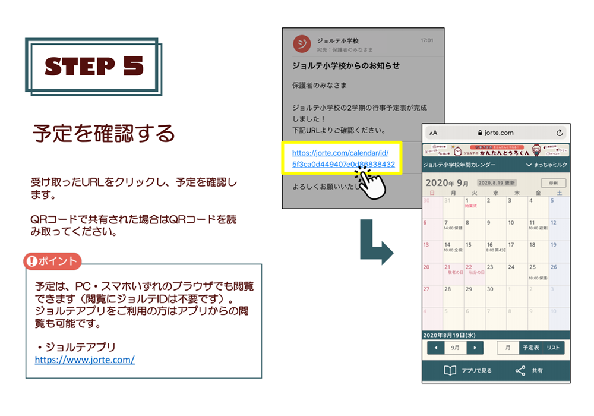594x416 pixels.
Task: Tap the lock icon beside jorte.com
Action: click(x=480, y=133)
